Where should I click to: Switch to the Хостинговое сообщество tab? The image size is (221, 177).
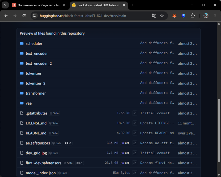pyautogui.click(x=39, y=5)
